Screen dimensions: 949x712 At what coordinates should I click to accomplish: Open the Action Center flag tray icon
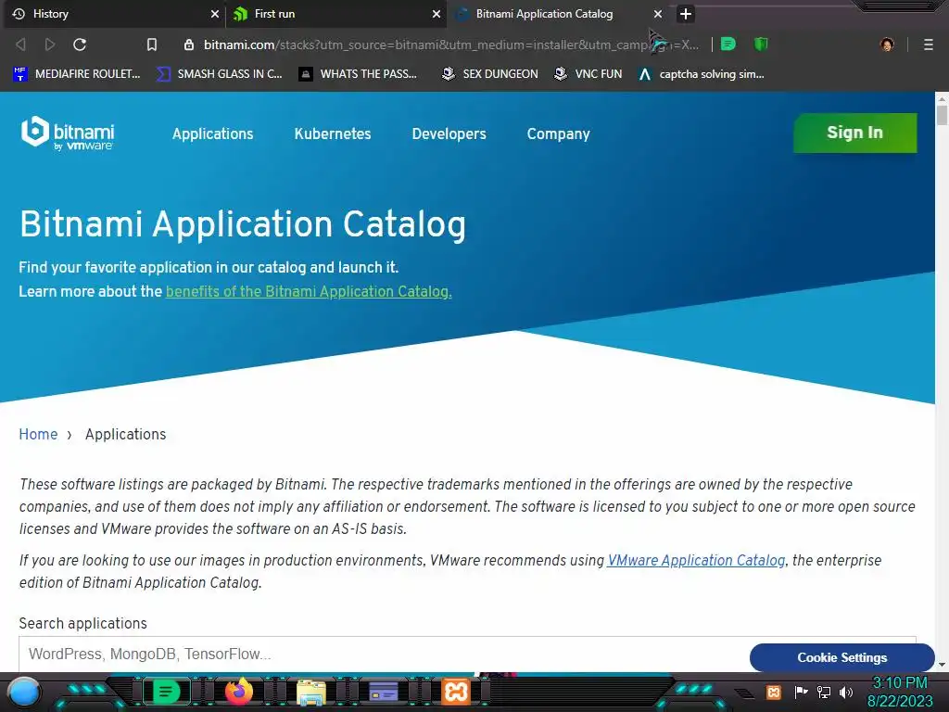tap(801, 692)
